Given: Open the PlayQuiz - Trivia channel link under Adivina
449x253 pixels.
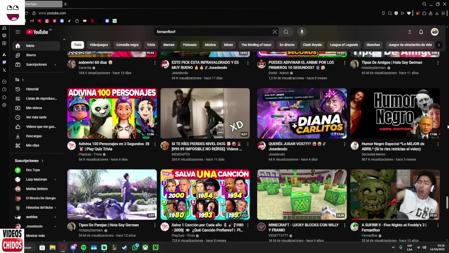Looking at the screenshot, I should pos(90,154).
